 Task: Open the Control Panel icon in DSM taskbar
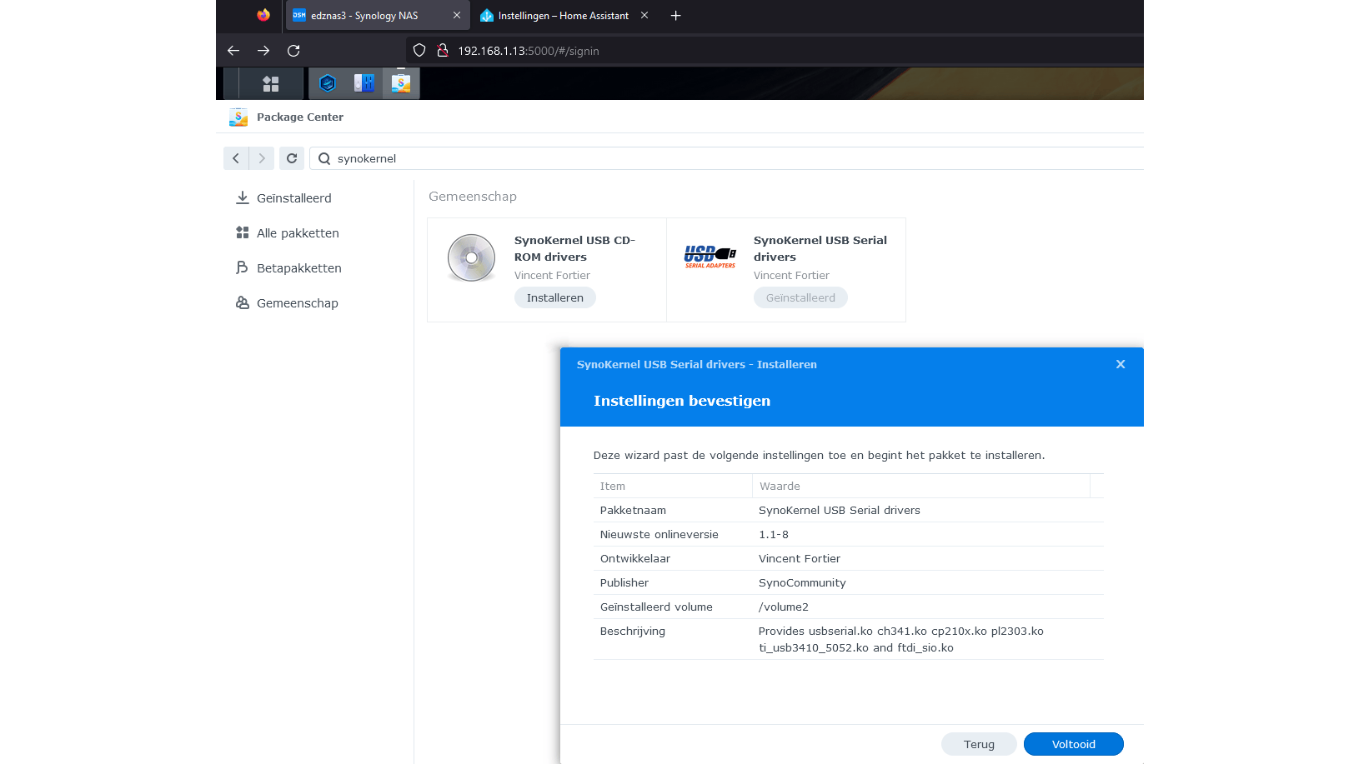click(364, 83)
